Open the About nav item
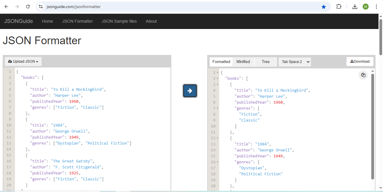The image size is (383, 192). (x=151, y=21)
